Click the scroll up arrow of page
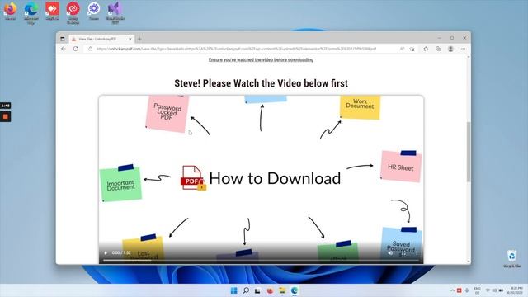The width and height of the screenshot is (528, 297). (x=469, y=57)
